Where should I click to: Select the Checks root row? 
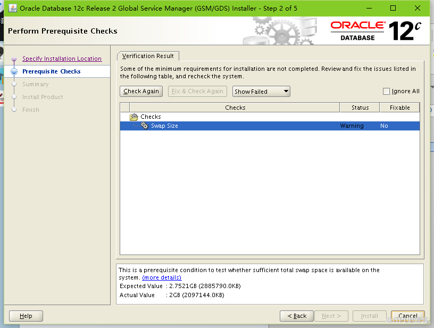[x=270, y=117]
